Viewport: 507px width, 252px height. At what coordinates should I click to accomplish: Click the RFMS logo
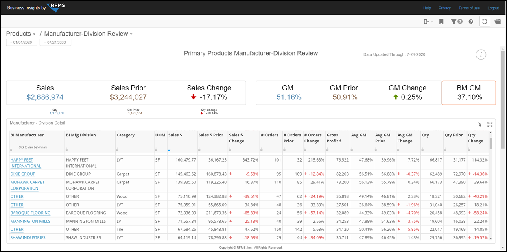pyautogui.click(x=56, y=7)
